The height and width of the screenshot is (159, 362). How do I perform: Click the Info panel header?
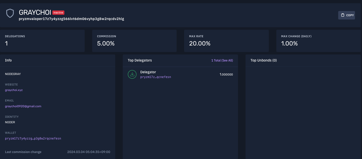coord(58,60)
